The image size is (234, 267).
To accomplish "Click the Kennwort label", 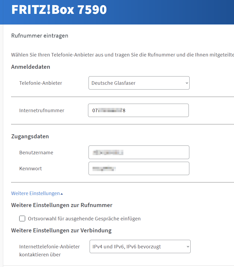I will (x=31, y=169).
